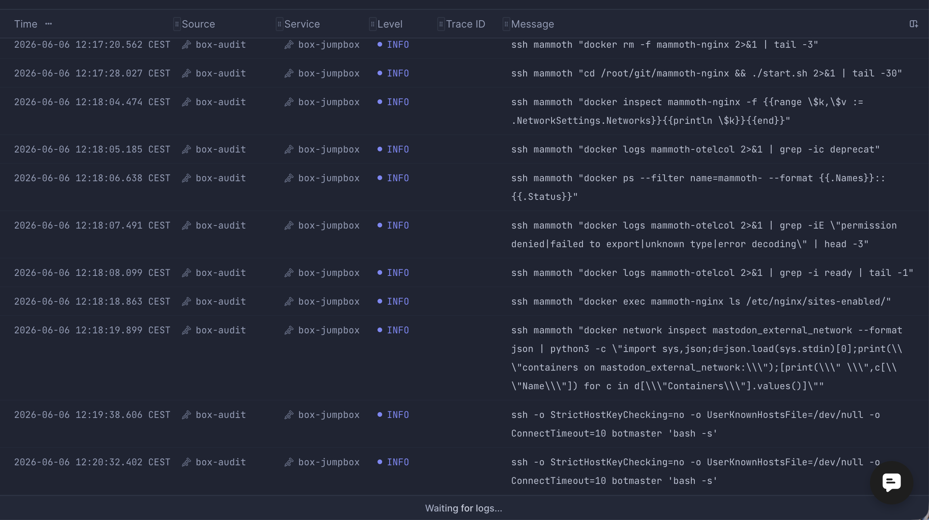
Task: Click service icon in 12:17:28.027 row
Action: [289, 73]
